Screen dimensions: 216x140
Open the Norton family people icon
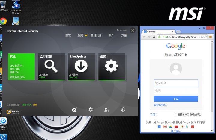[107, 110]
